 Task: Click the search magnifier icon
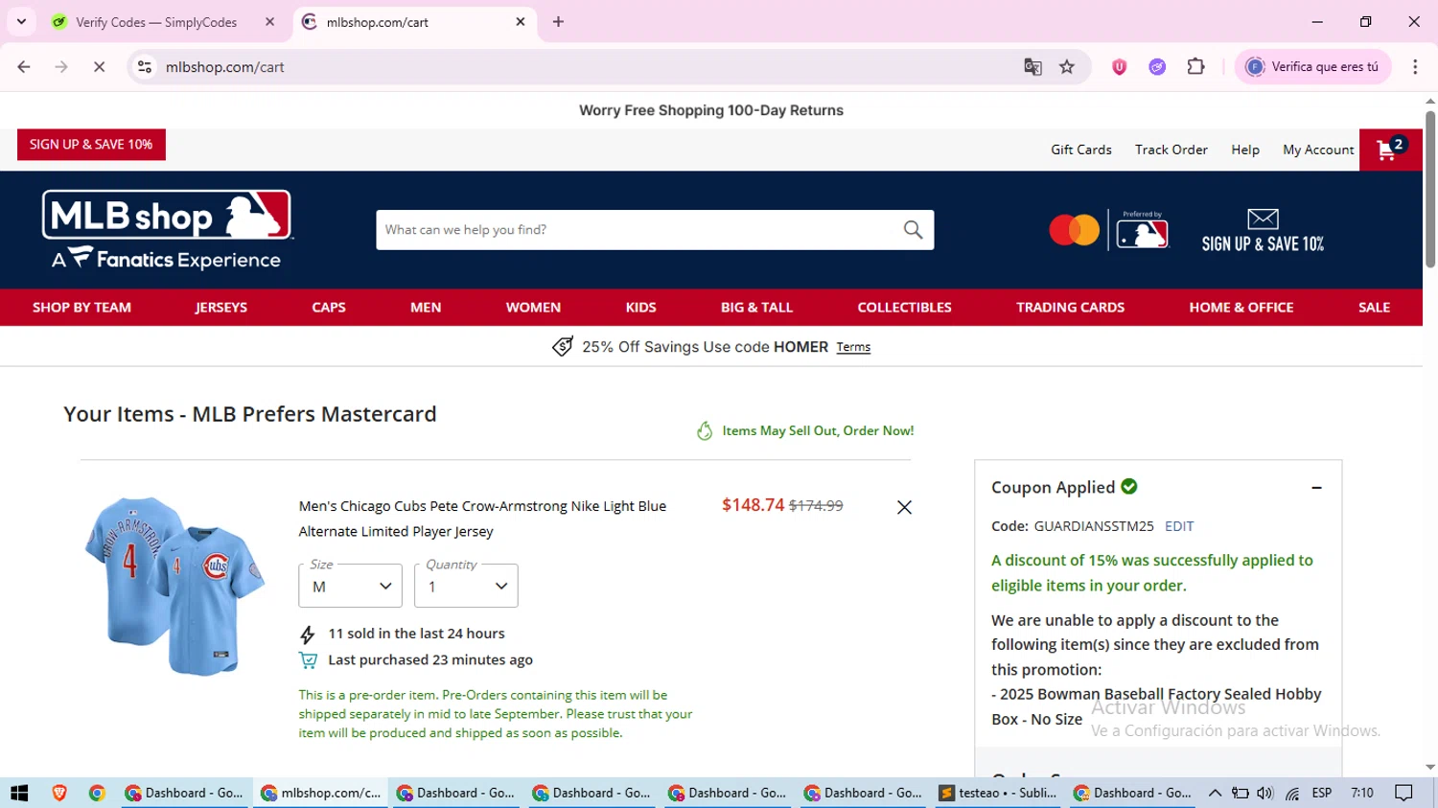click(913, 230)
